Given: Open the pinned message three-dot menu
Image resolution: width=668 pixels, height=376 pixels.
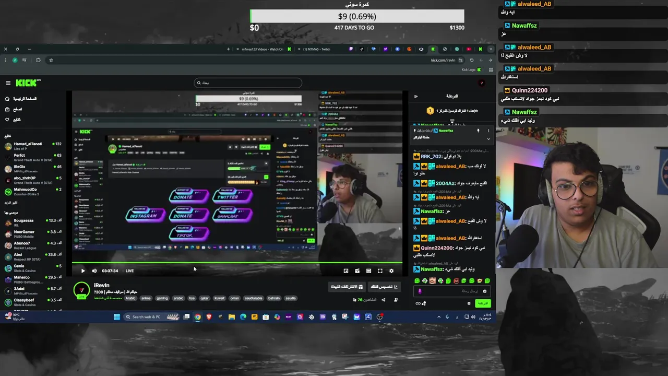Looking at the screenshot, I should (x=489, y=131).
